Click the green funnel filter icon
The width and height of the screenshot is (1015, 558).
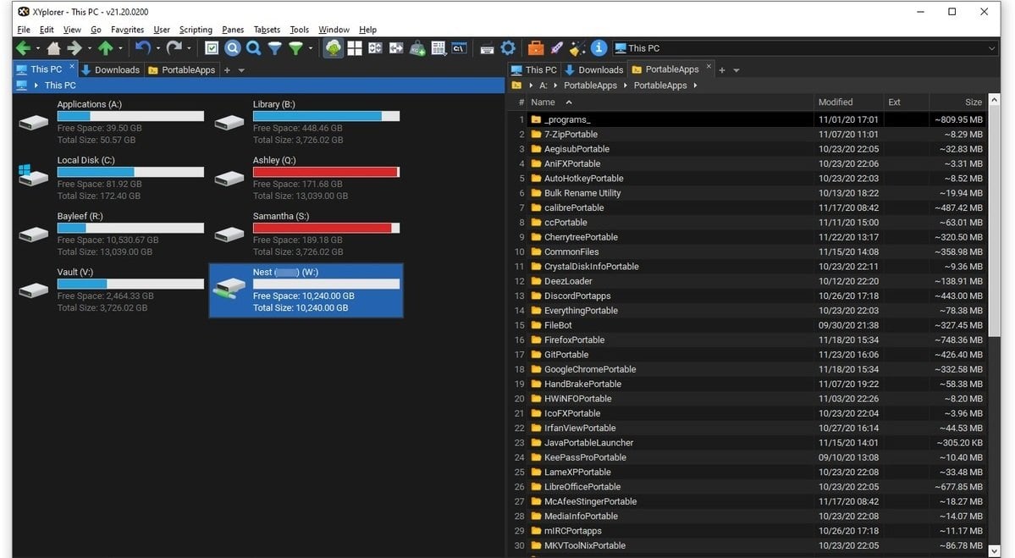[295, 48]
